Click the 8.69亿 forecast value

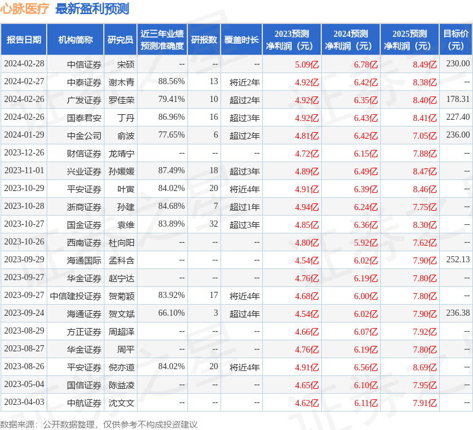coord(424,367)
